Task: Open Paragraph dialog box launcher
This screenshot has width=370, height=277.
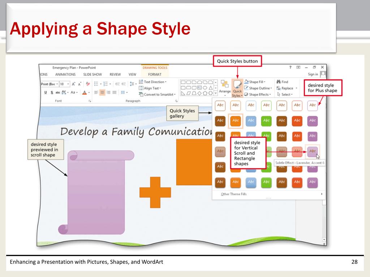Action: tap(176, 101)
